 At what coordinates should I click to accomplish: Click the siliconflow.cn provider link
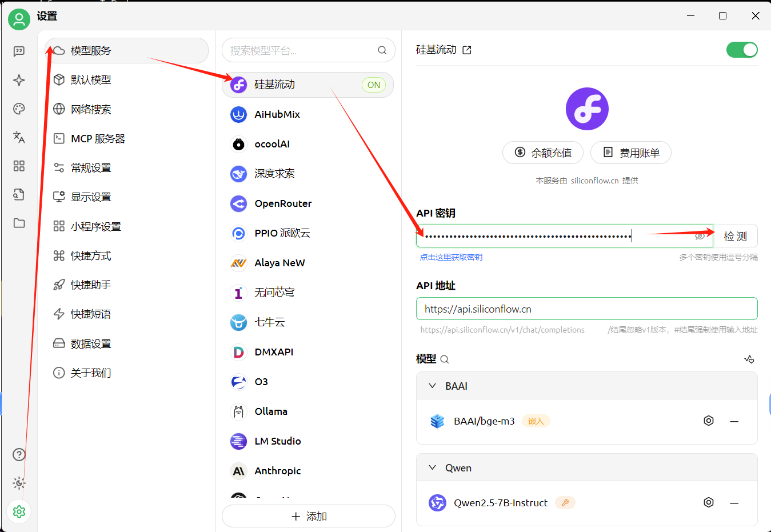tap(594, 181)
